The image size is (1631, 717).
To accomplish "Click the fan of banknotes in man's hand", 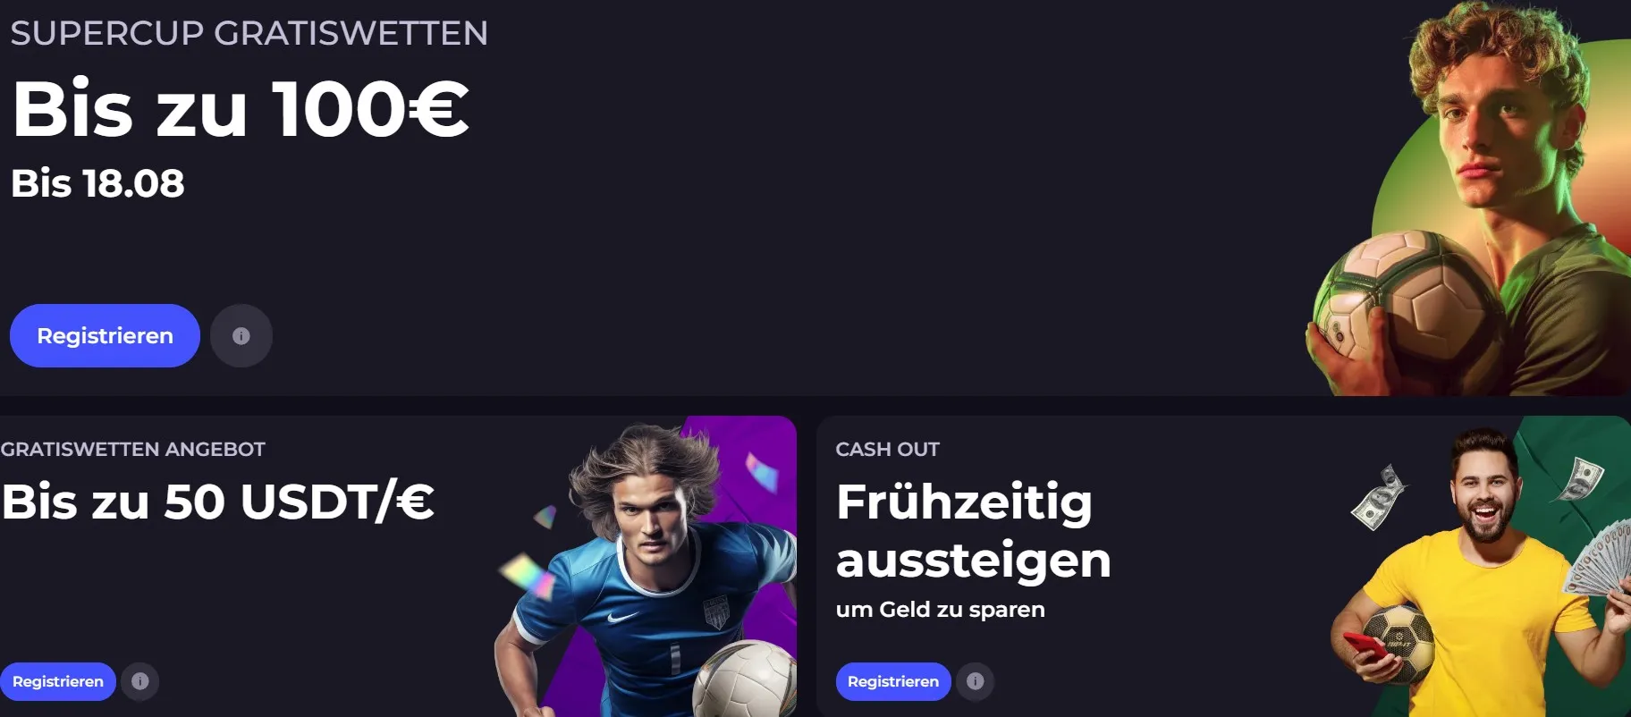I will [x=1598, y=559].
